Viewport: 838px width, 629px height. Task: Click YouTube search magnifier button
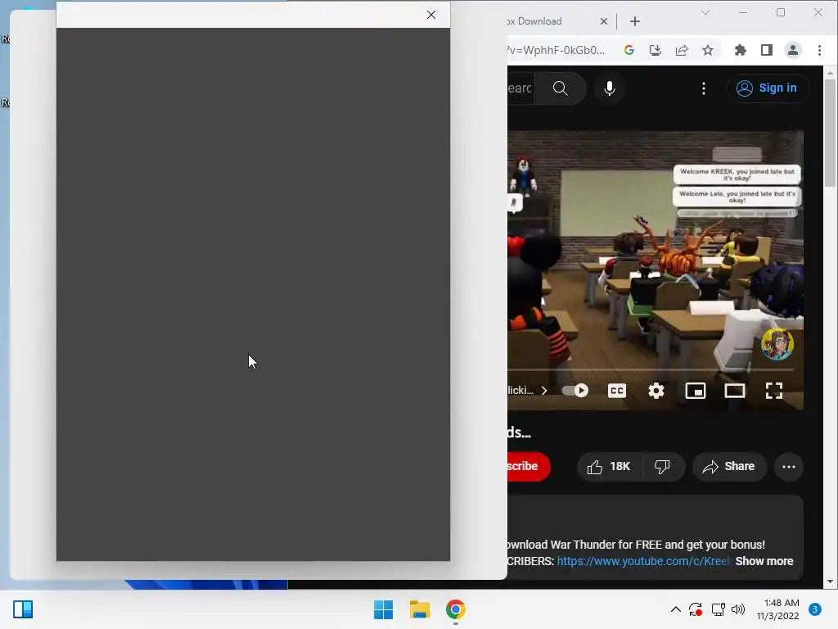point(560,88)
